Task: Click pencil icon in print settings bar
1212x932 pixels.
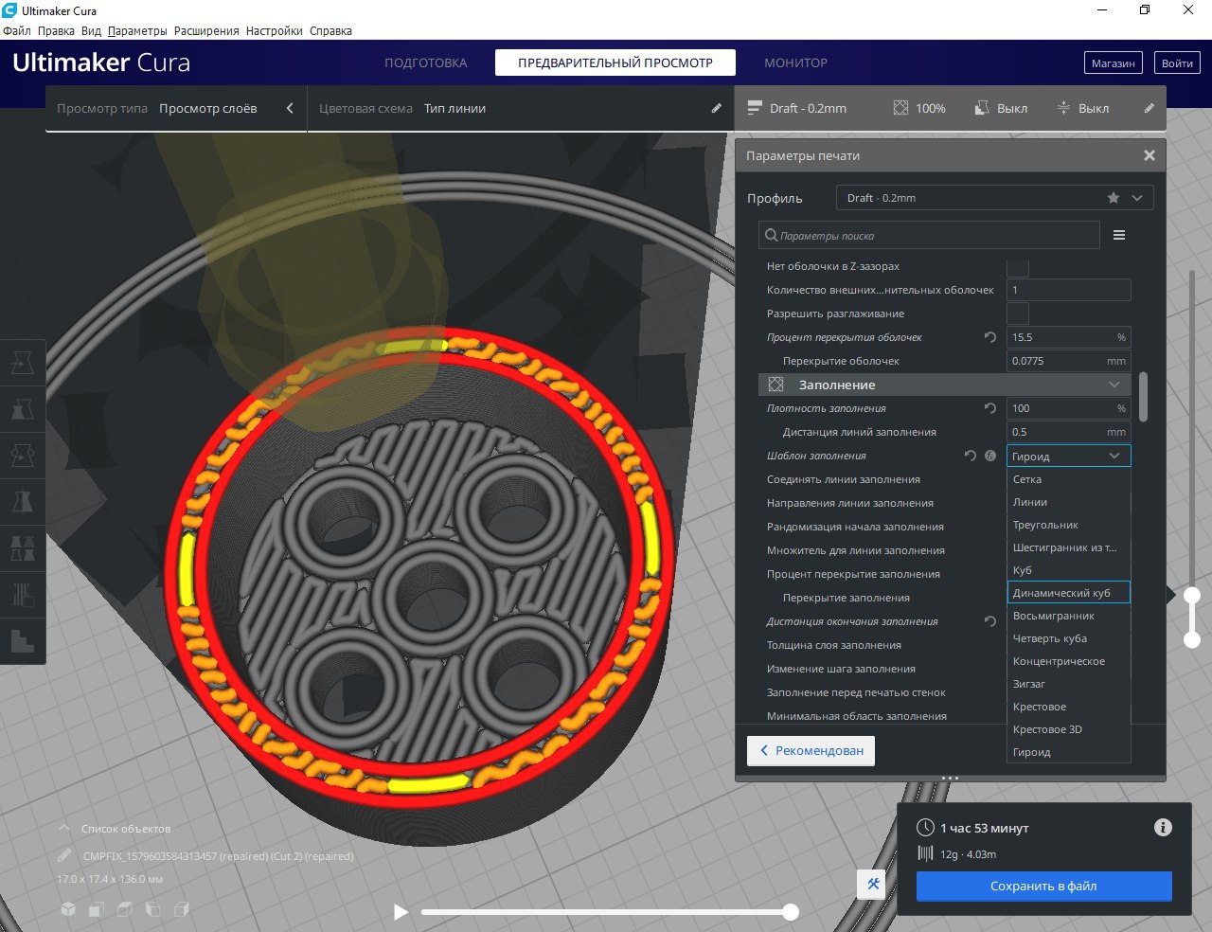Action: 1149,108
